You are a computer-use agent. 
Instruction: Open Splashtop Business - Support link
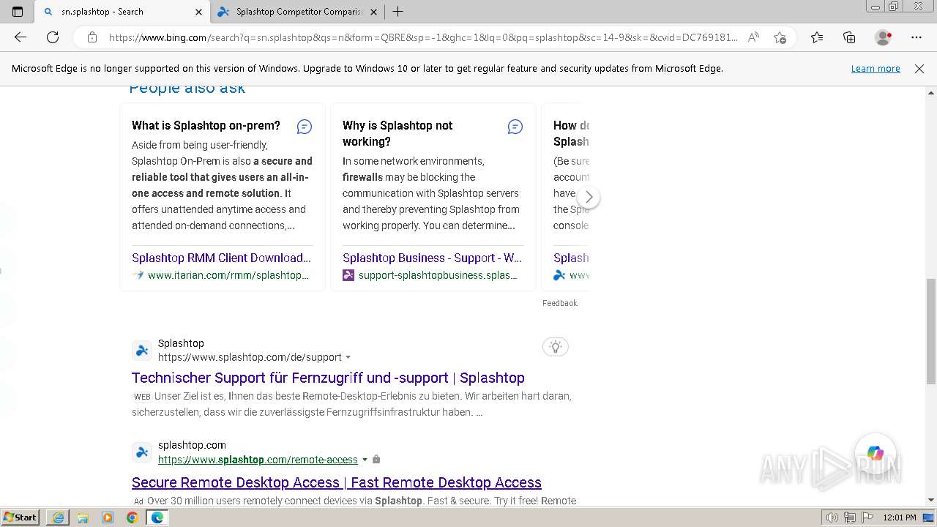tap(432, 258)
